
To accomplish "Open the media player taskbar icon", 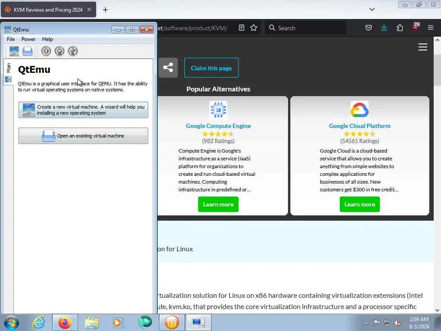I will (x=118, y=322).
